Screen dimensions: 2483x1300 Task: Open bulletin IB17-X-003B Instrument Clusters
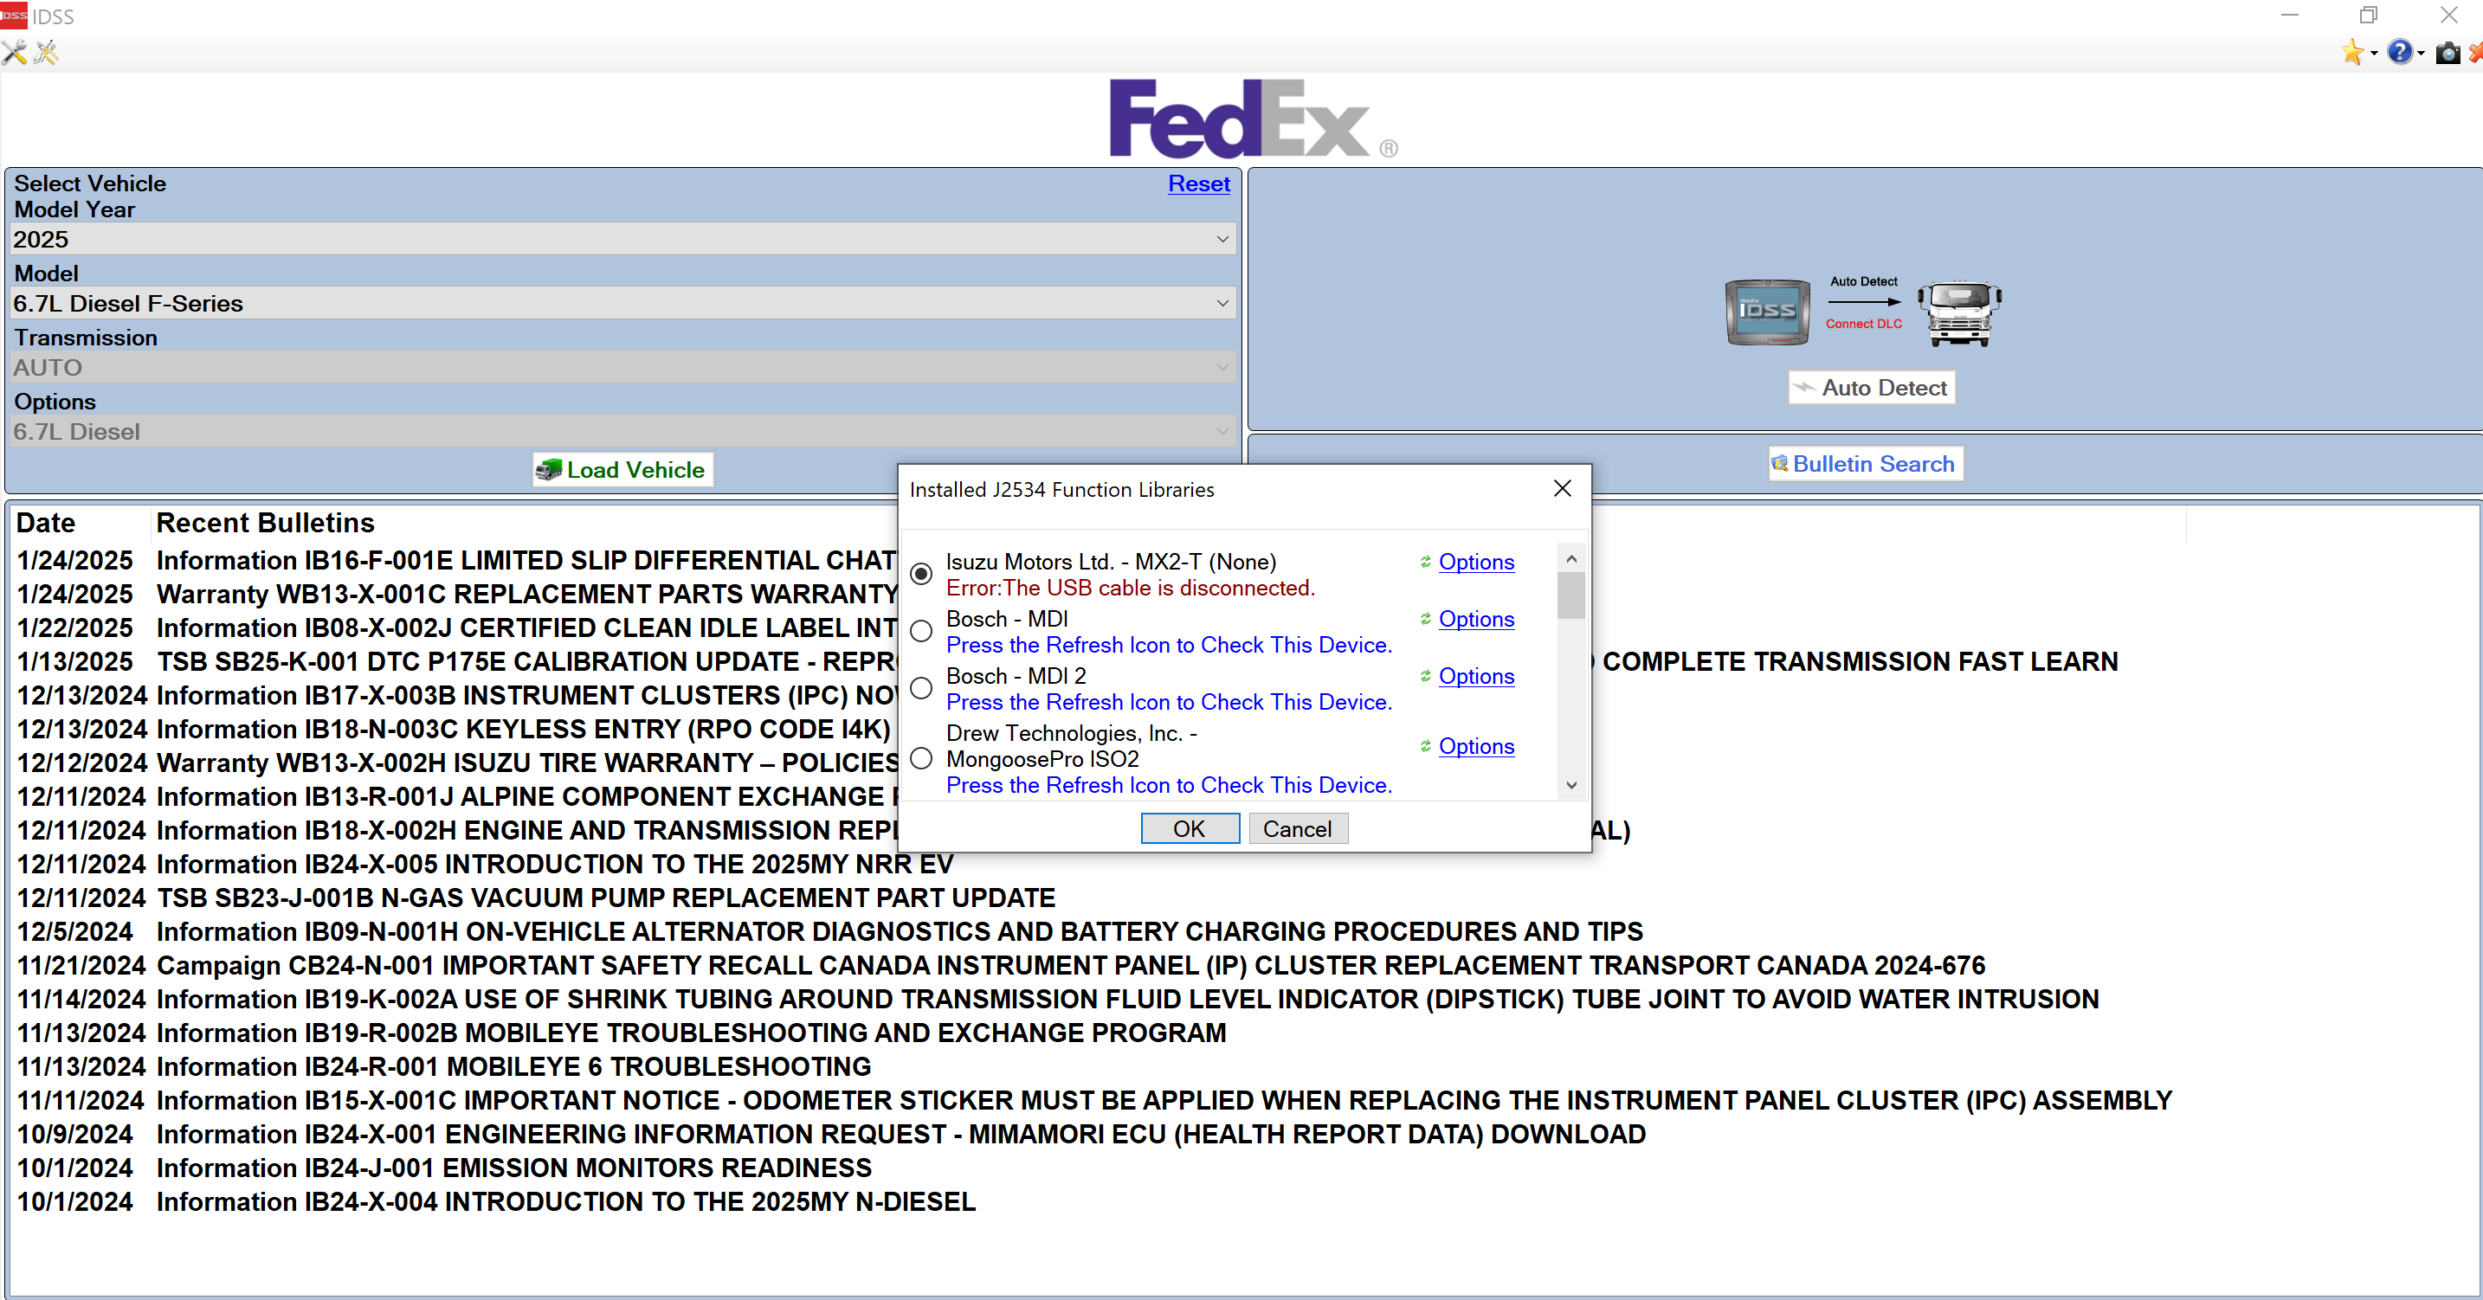tap(526, 696)
